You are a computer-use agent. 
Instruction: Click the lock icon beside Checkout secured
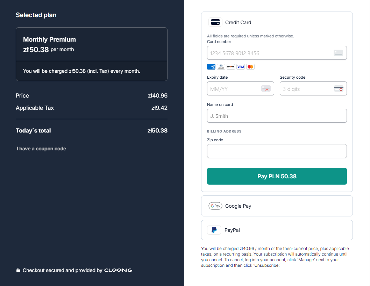(x=18, y=270)
